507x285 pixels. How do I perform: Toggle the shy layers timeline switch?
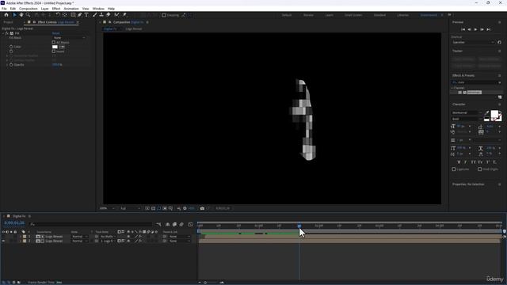[x=167, y=224]
